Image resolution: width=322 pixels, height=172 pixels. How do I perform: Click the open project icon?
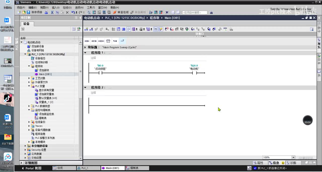pos(24,12)
